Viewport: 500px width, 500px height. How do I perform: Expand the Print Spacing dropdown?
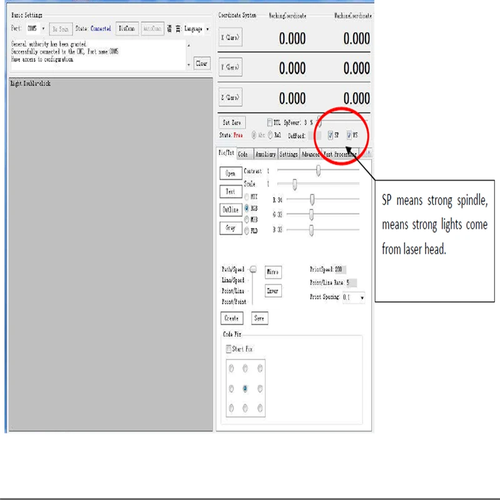[x=362, y=297]
